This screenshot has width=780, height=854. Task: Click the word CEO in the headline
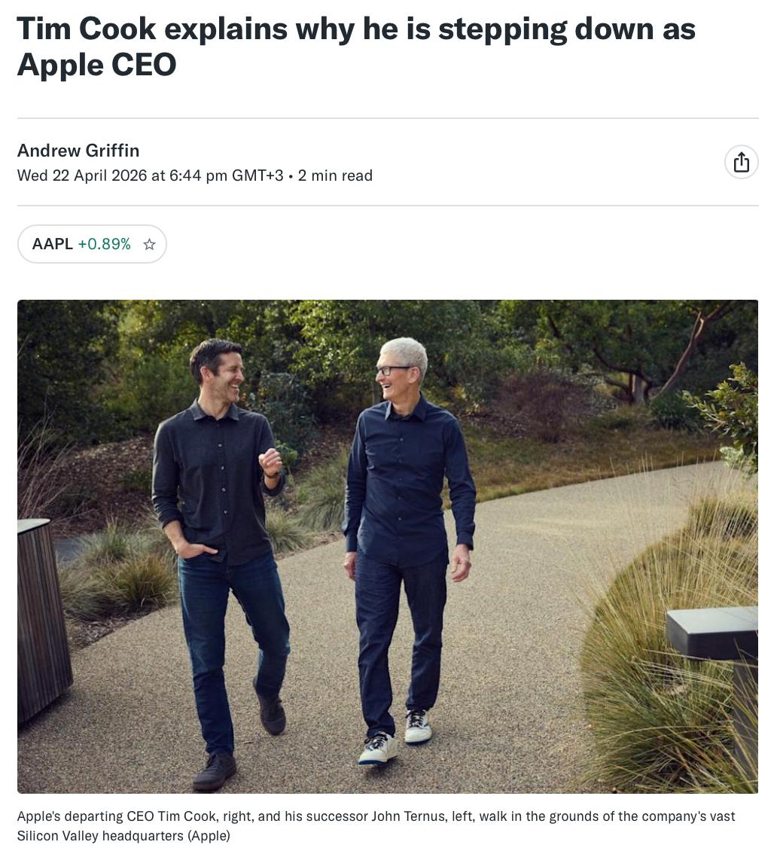(x=145, y=64)
